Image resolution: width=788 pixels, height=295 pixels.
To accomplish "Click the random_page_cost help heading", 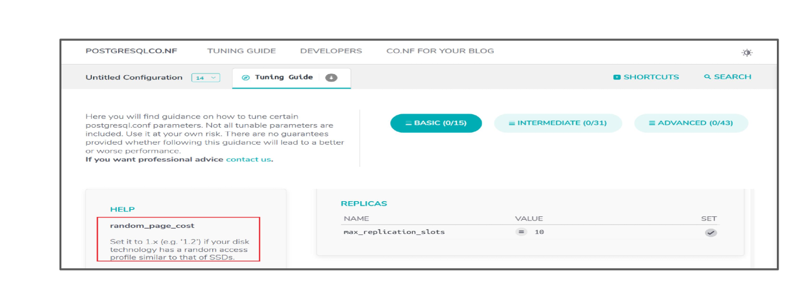I will click(152, 226).
